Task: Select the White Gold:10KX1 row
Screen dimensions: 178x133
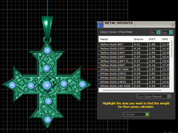Action: (134, 74)
